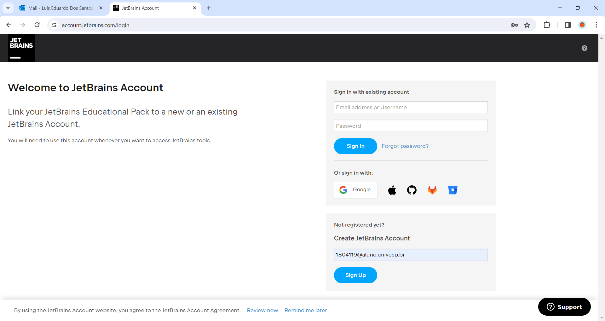Open Chrome three-dot menu

596,25
